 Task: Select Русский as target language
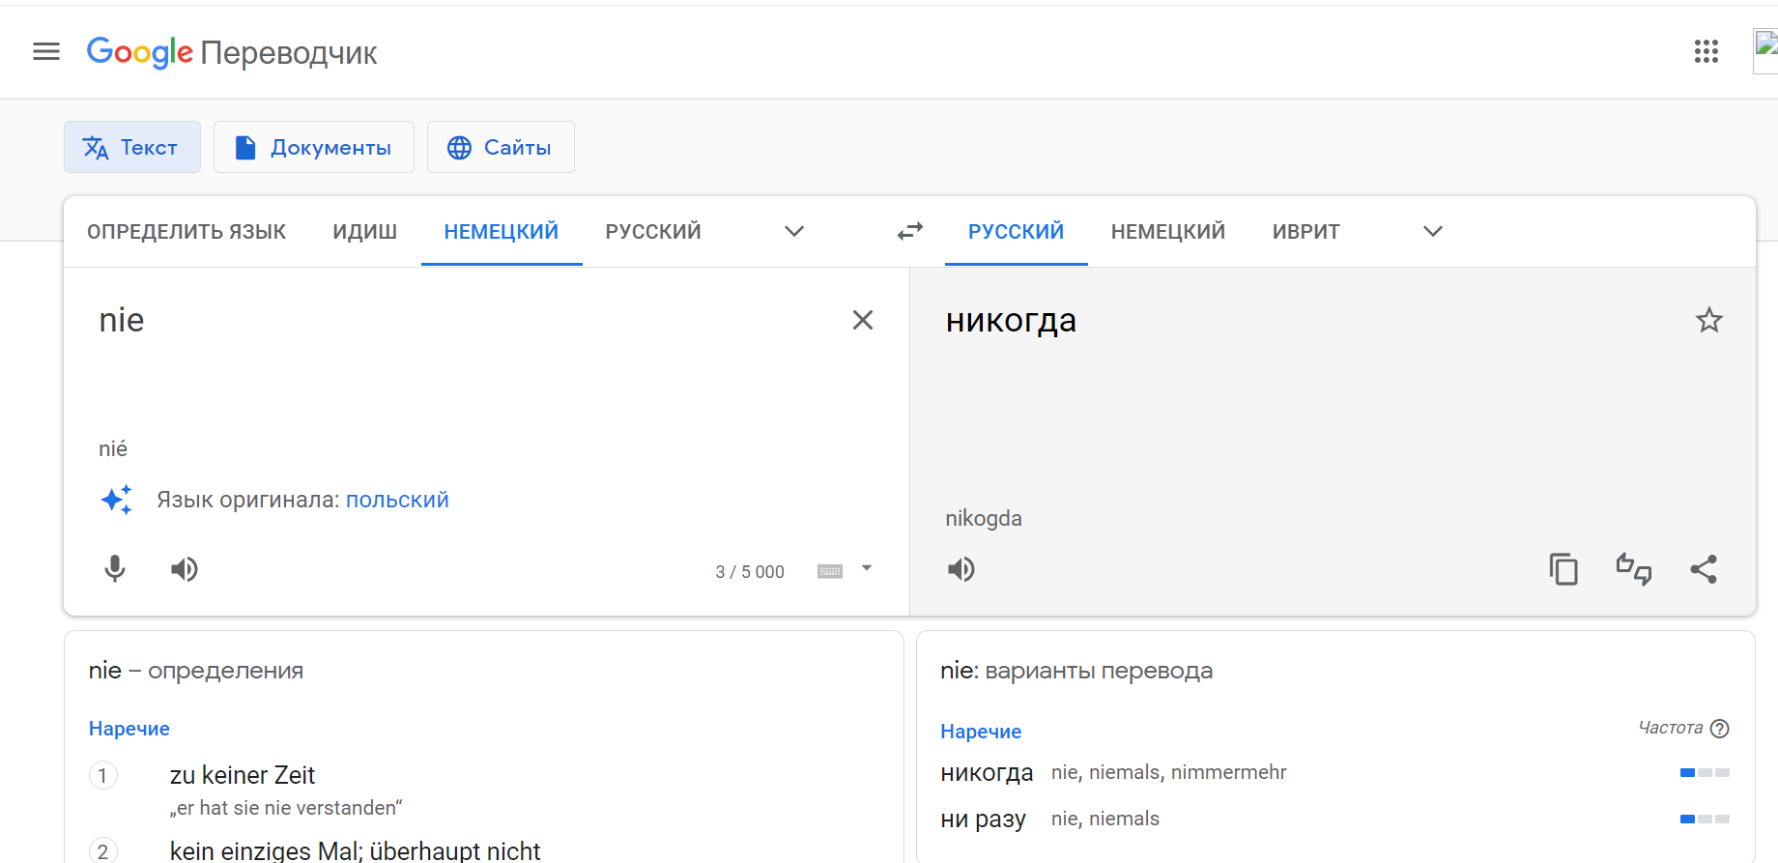(1017, 232)
